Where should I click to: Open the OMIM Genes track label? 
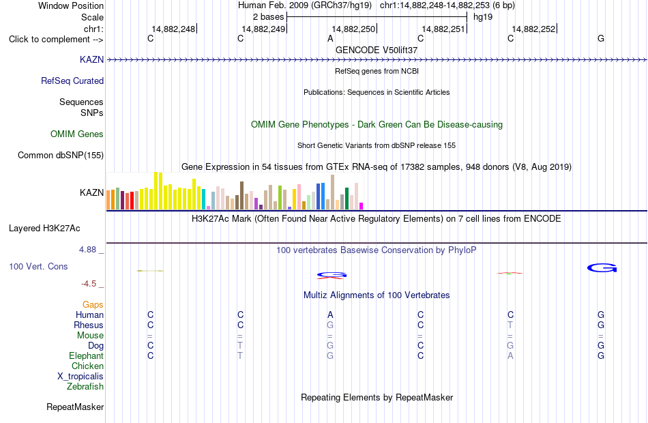(x=77, y=134)
